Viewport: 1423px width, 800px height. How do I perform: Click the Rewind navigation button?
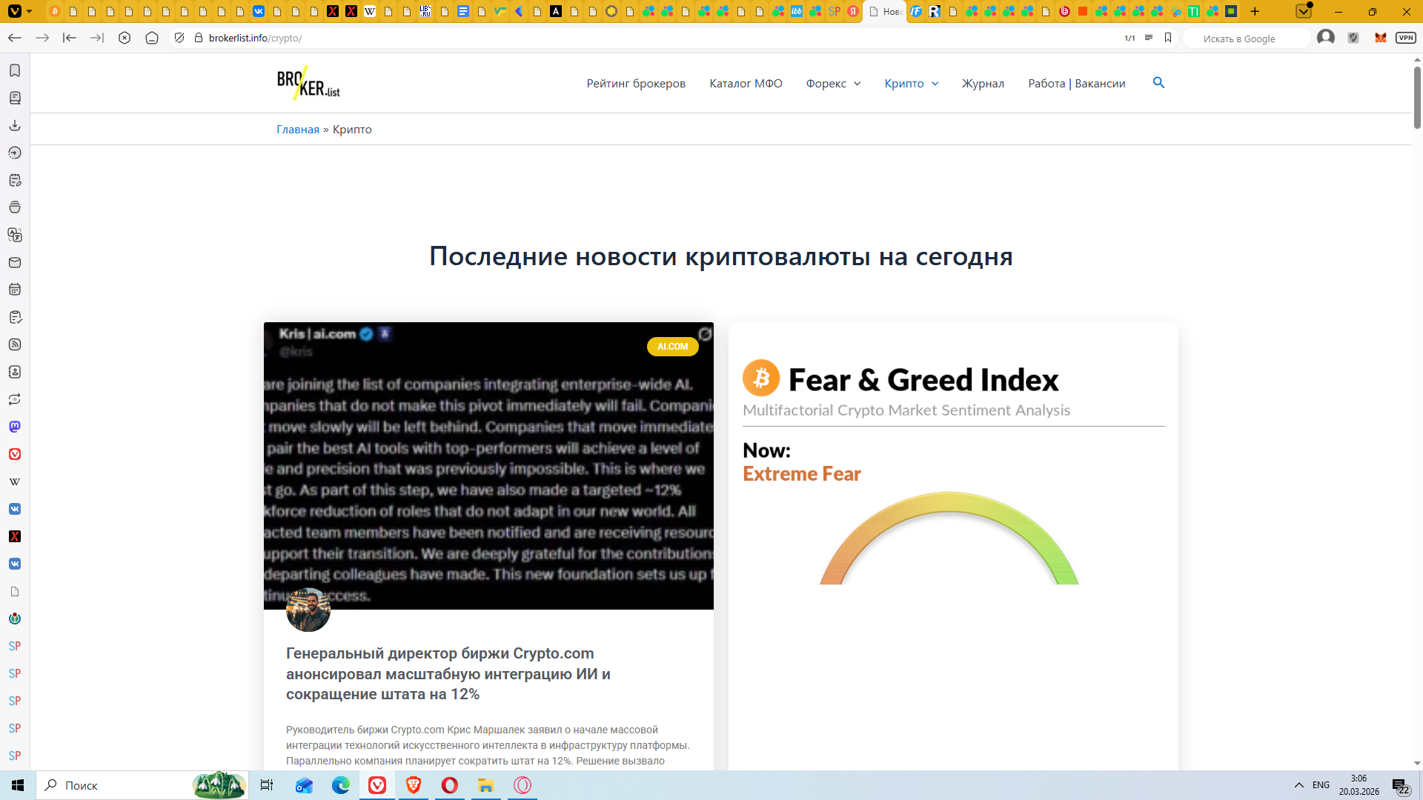pyautogui.click(x=70, y=38)
